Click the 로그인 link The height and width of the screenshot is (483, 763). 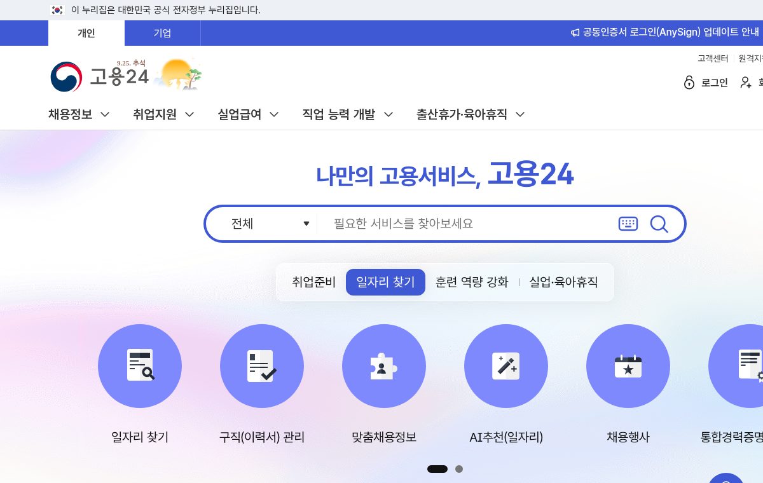pos(715,83)
